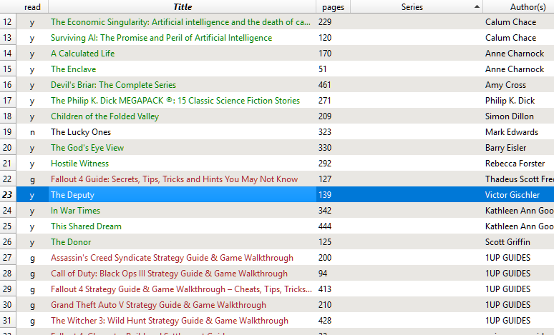Screen dimensions: 554x335
Task: Select 'The Donor' title
Action: pyautogui.click(x=71, y=242)
